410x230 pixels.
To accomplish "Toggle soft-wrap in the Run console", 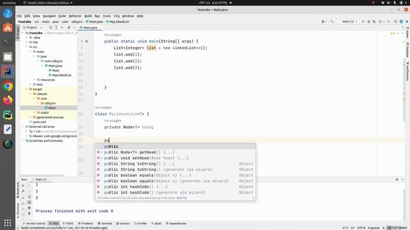I will 29,197.
